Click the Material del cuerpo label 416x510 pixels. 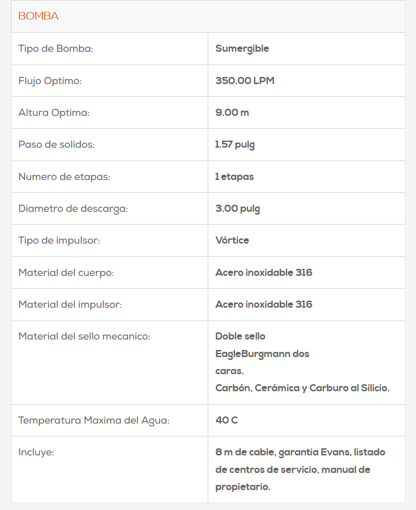(66, 273)
